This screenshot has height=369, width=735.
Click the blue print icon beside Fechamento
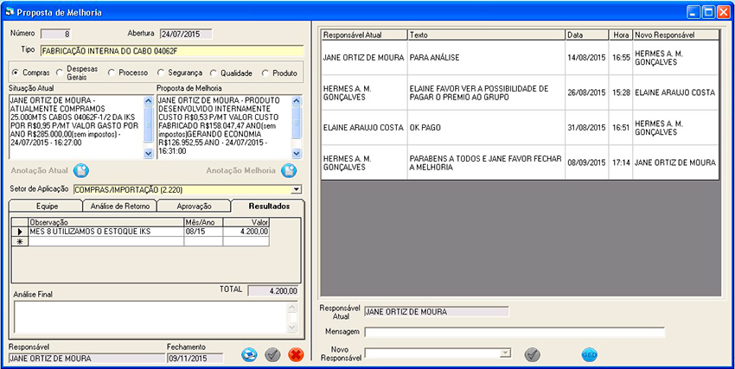[x=249, y=355]
